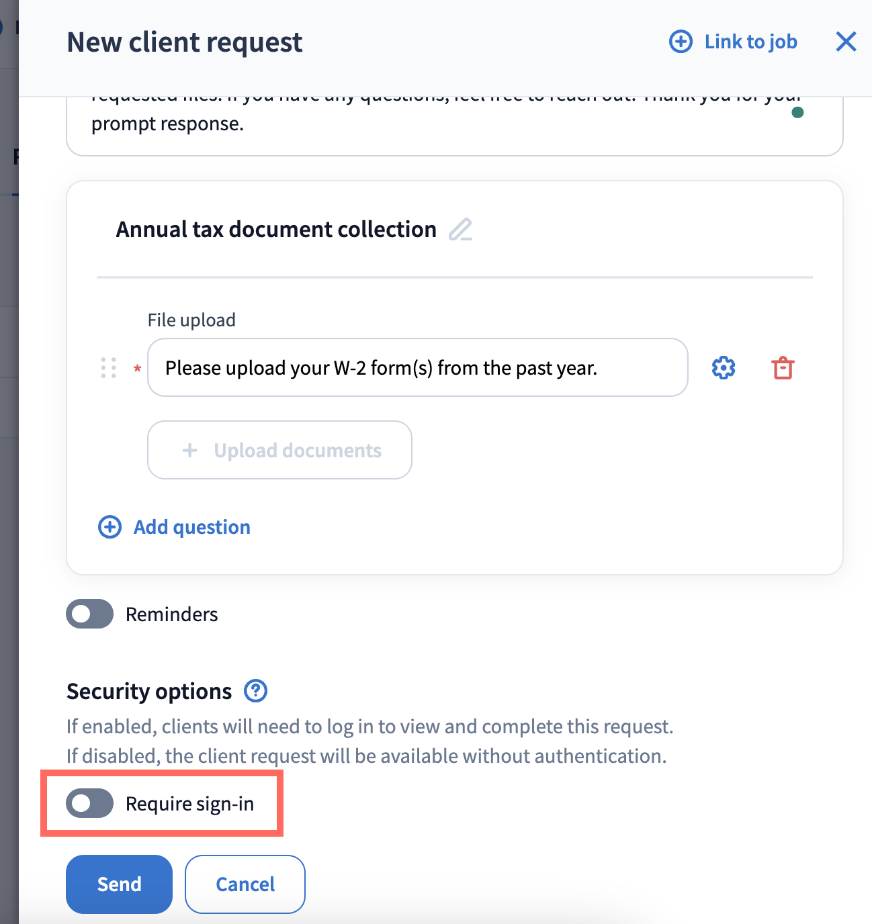This screenshot has height=924, width=872.
Task: Enable the Reminders toggle
Action: coord(89,614)
